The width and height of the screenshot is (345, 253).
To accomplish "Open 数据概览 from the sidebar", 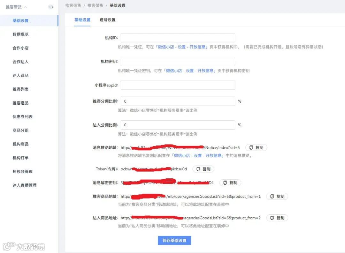I will [x=21, y=34].
